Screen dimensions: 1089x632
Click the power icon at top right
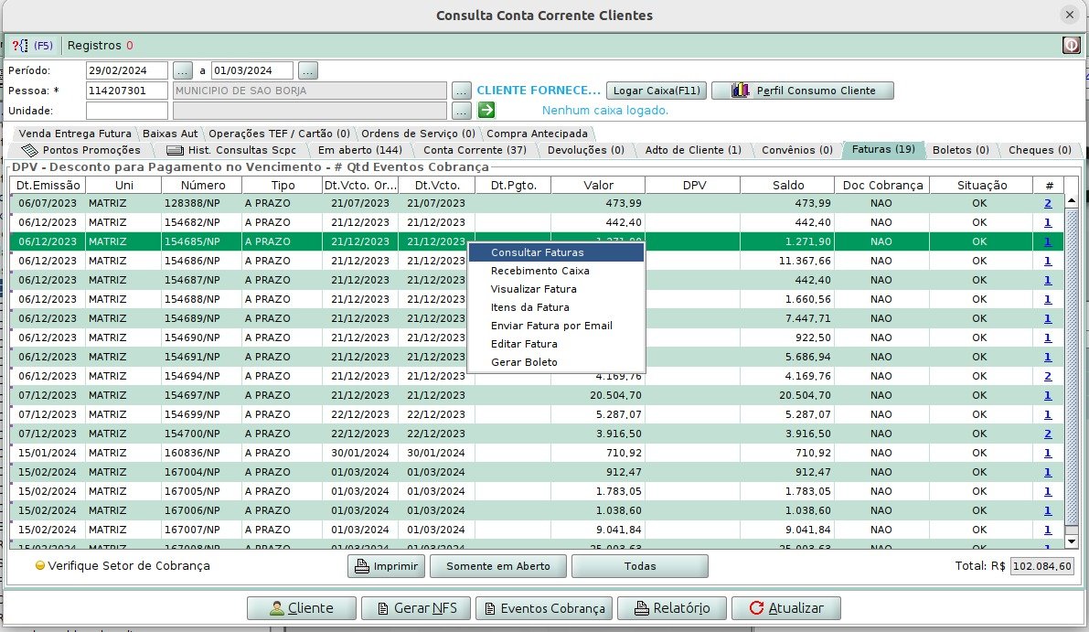point(1071,45)
